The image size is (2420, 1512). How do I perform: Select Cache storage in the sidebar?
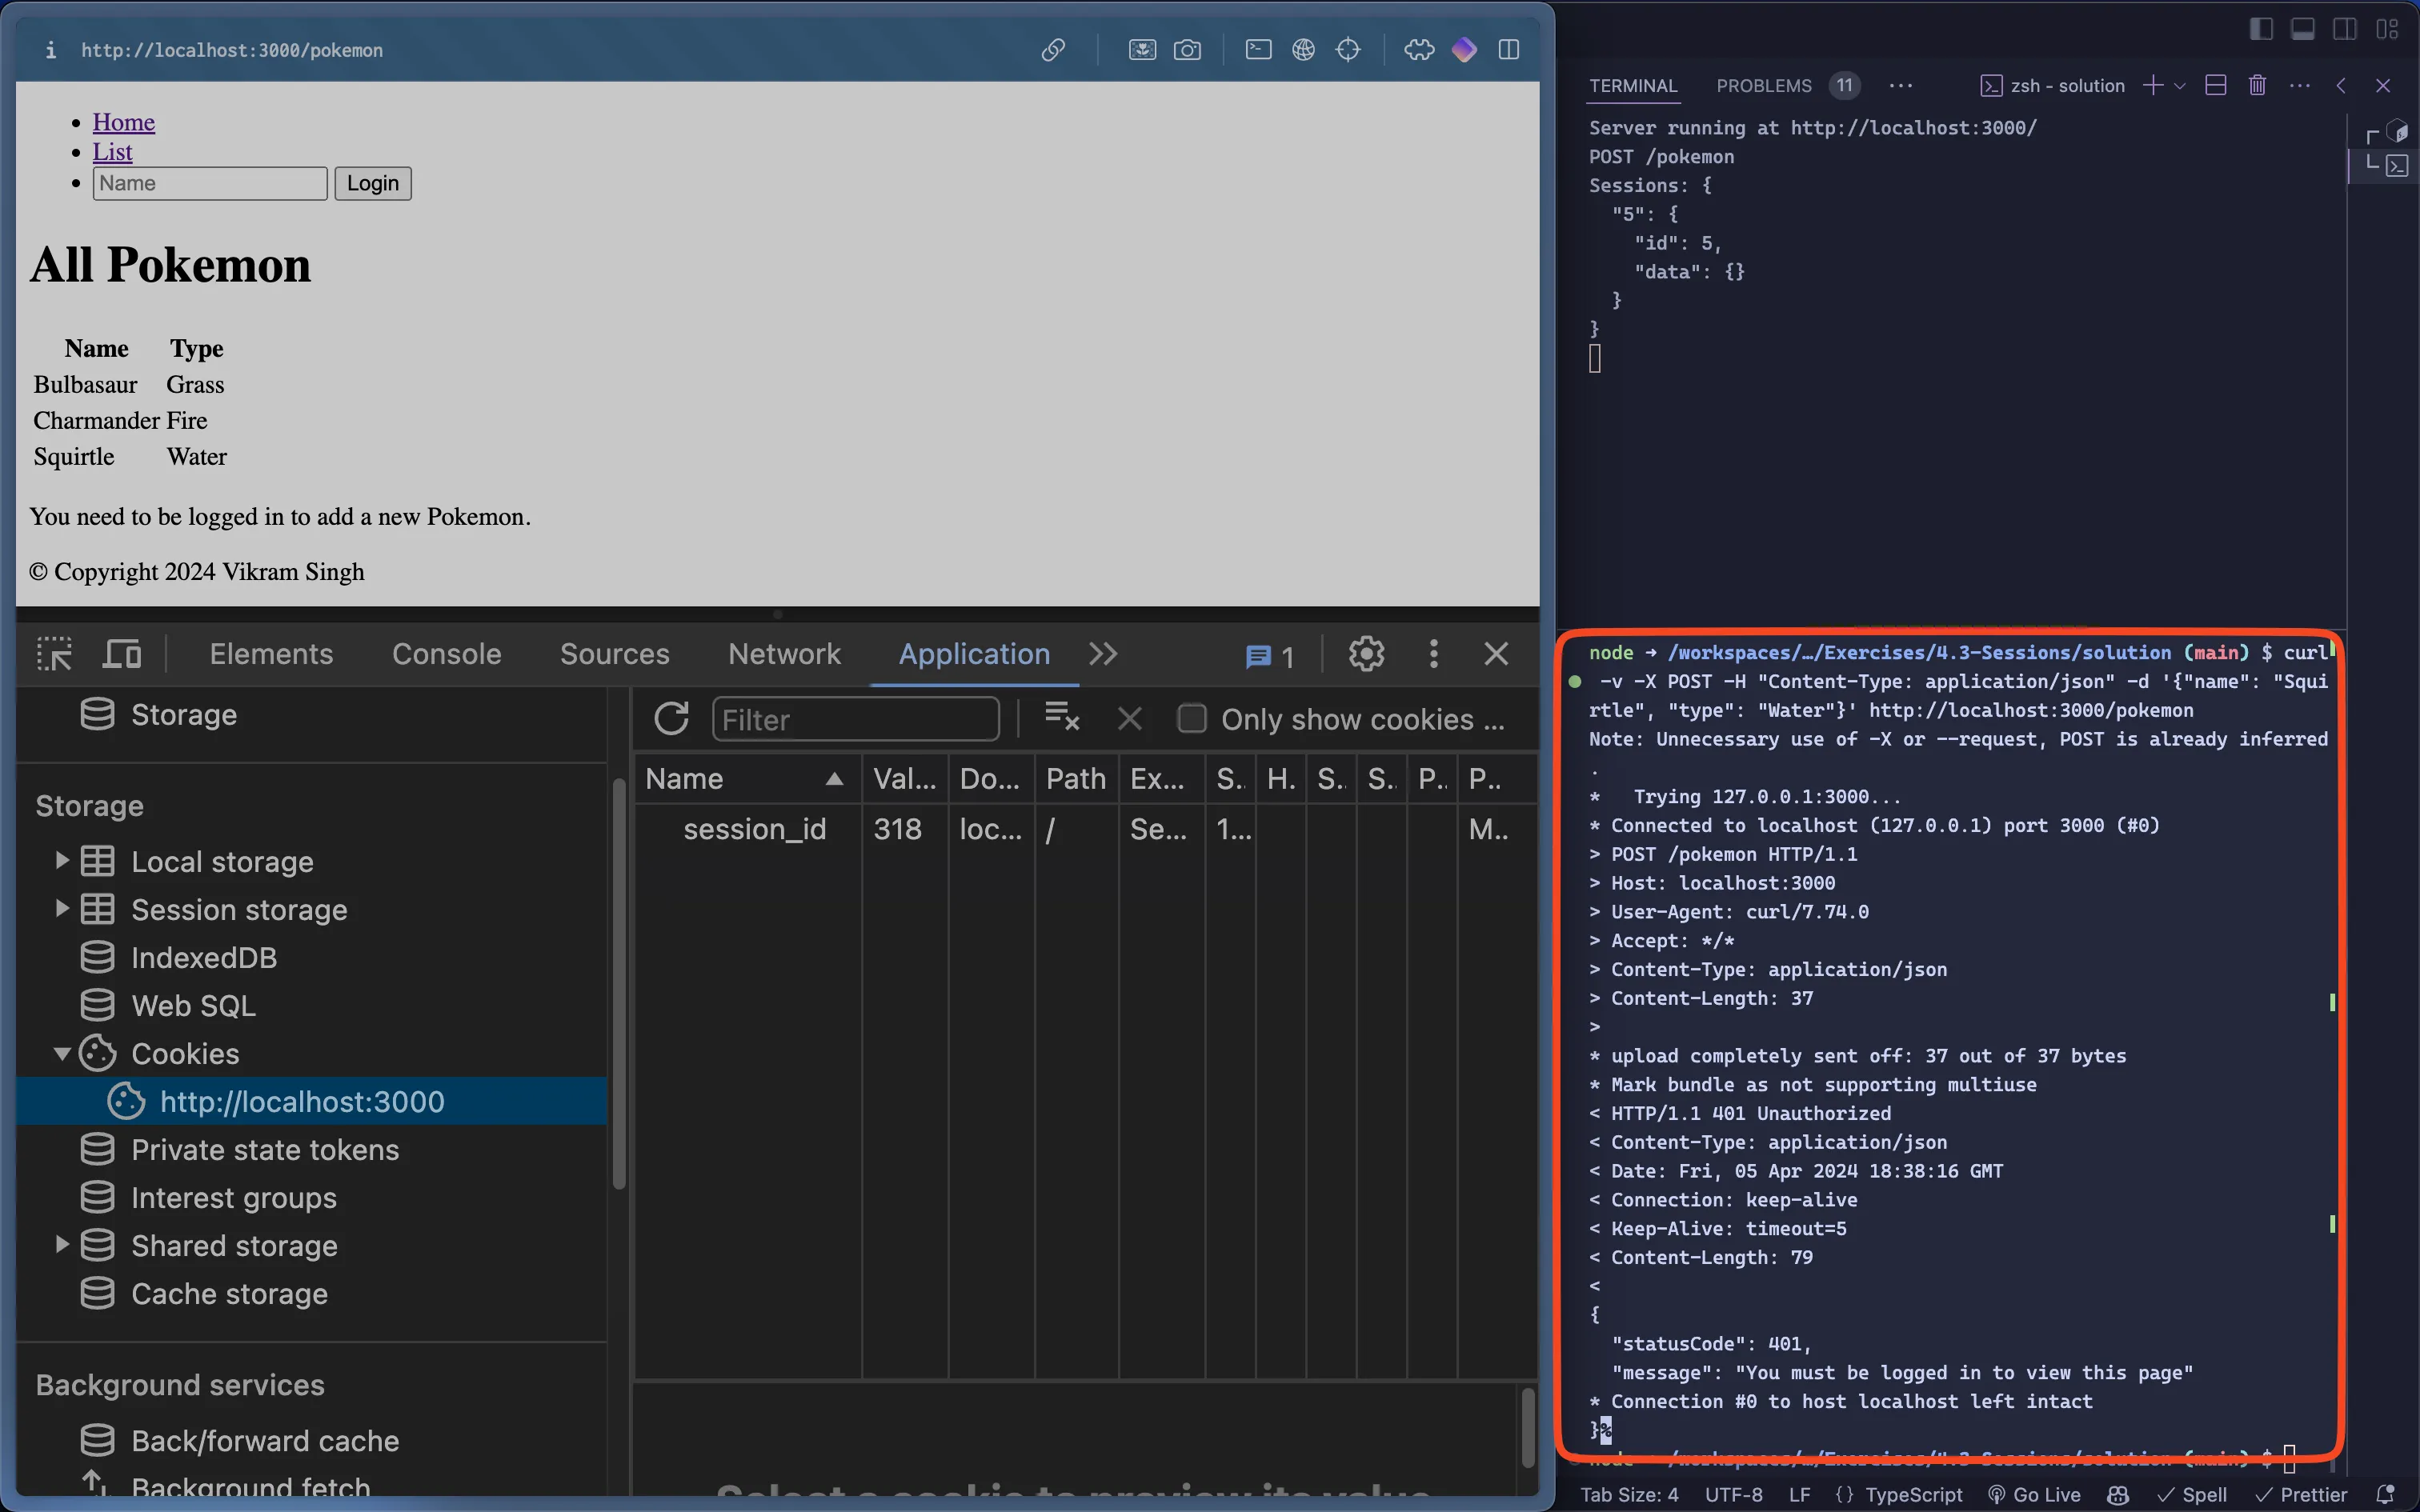coord(229,1293)
